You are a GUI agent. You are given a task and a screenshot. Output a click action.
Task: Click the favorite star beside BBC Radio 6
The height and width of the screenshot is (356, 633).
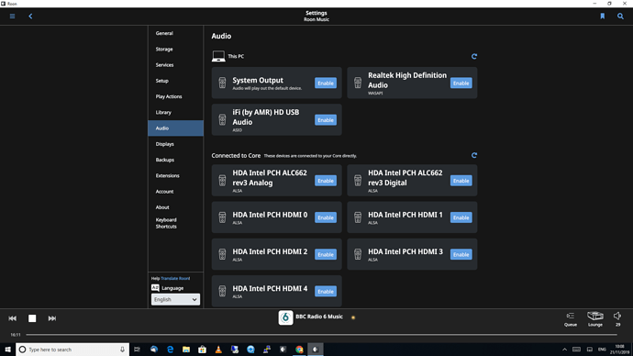coord(353,317)
